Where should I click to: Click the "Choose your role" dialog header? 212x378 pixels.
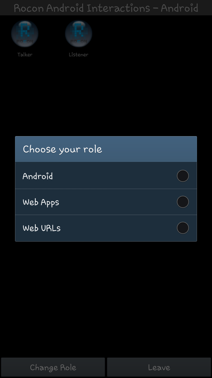(x=106, y=149)
